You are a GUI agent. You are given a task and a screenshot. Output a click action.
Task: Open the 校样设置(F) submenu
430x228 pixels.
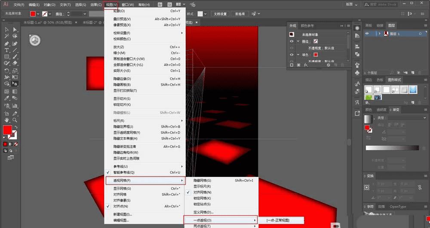(145, 33)
